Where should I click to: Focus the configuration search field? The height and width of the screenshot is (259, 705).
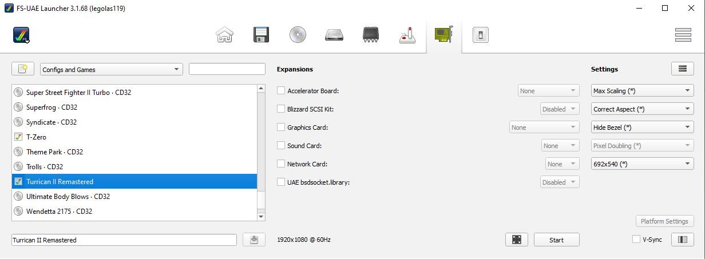tap(227, 69)
